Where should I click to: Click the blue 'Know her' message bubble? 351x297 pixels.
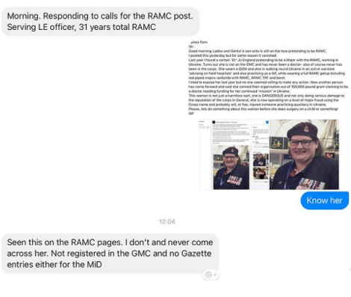(325, 200)
